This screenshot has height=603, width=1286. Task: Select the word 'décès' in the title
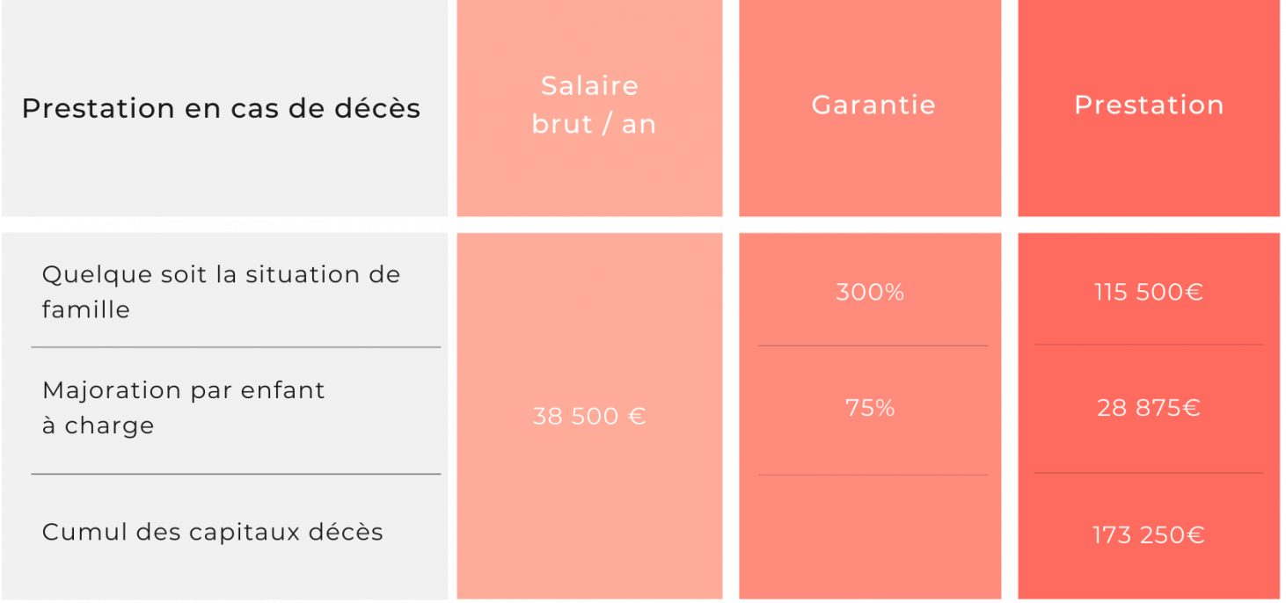(x=378, y=109)
